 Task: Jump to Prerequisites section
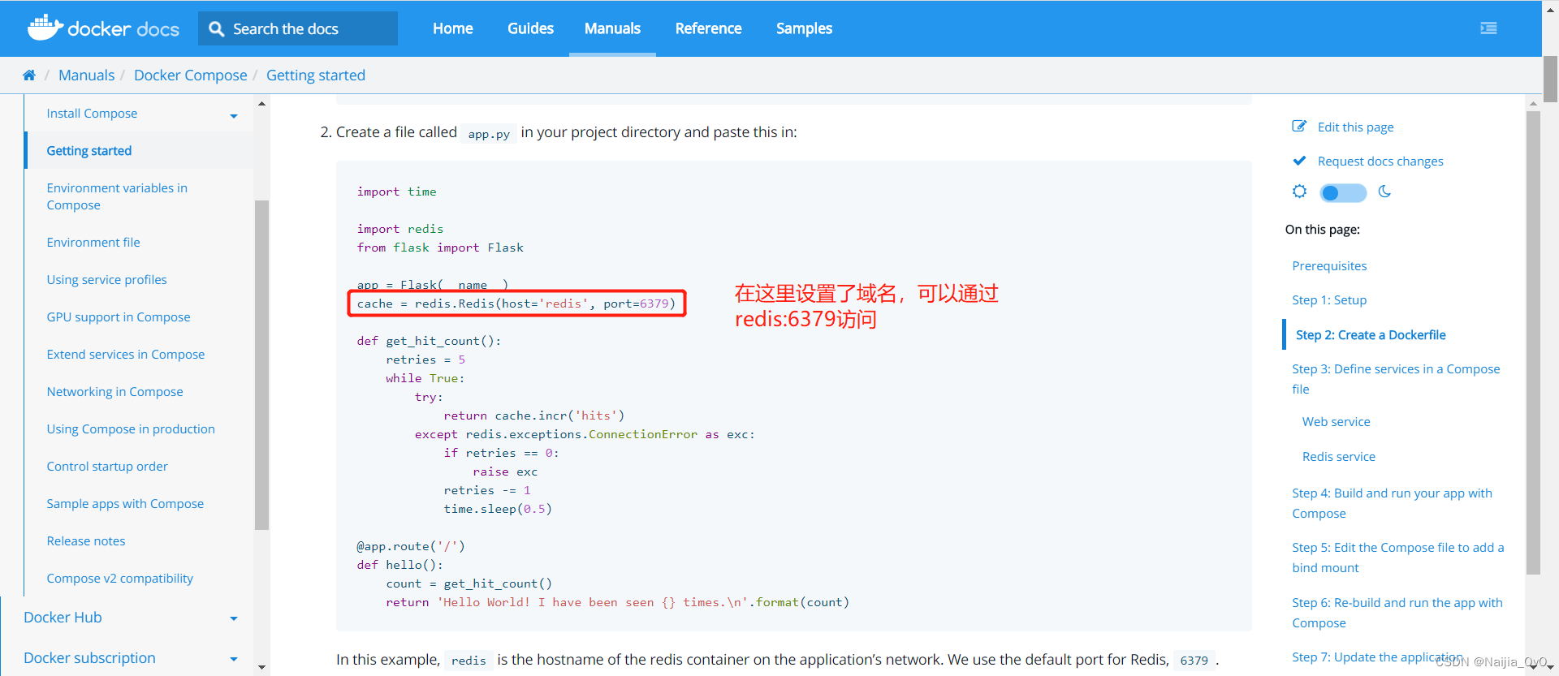(x=1329, y=266)
